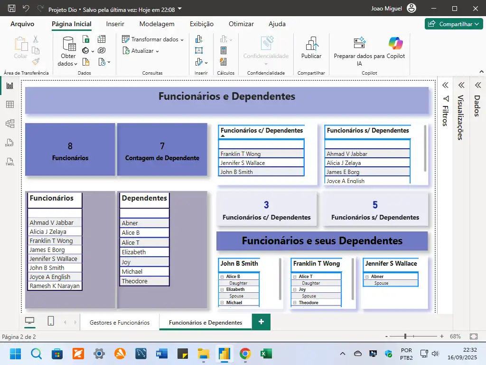Collapse Elizabeth row in John B Smith matrix

click(222, 289)
